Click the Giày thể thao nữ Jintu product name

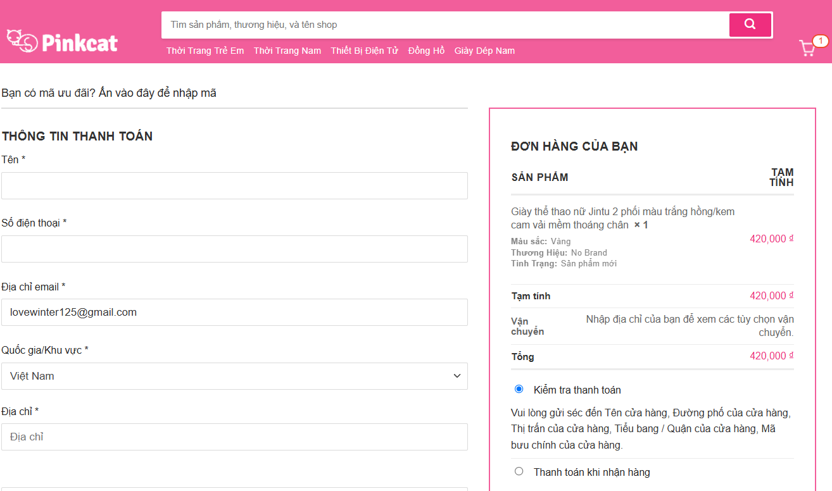622,218
